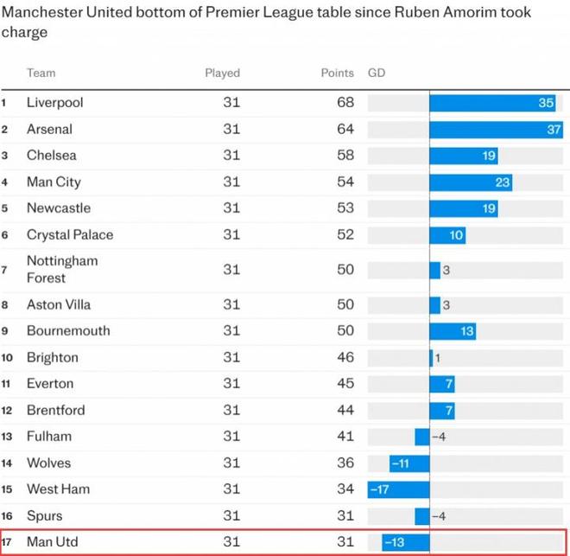This screenshot has width=570, height=556.
Task: Click Wolves' −11 goal difference bar
Action: coord(409,463)
